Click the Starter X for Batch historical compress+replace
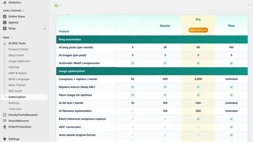This screenshot has width=253, height=142. pyautogui.click(x=165, y=119)
